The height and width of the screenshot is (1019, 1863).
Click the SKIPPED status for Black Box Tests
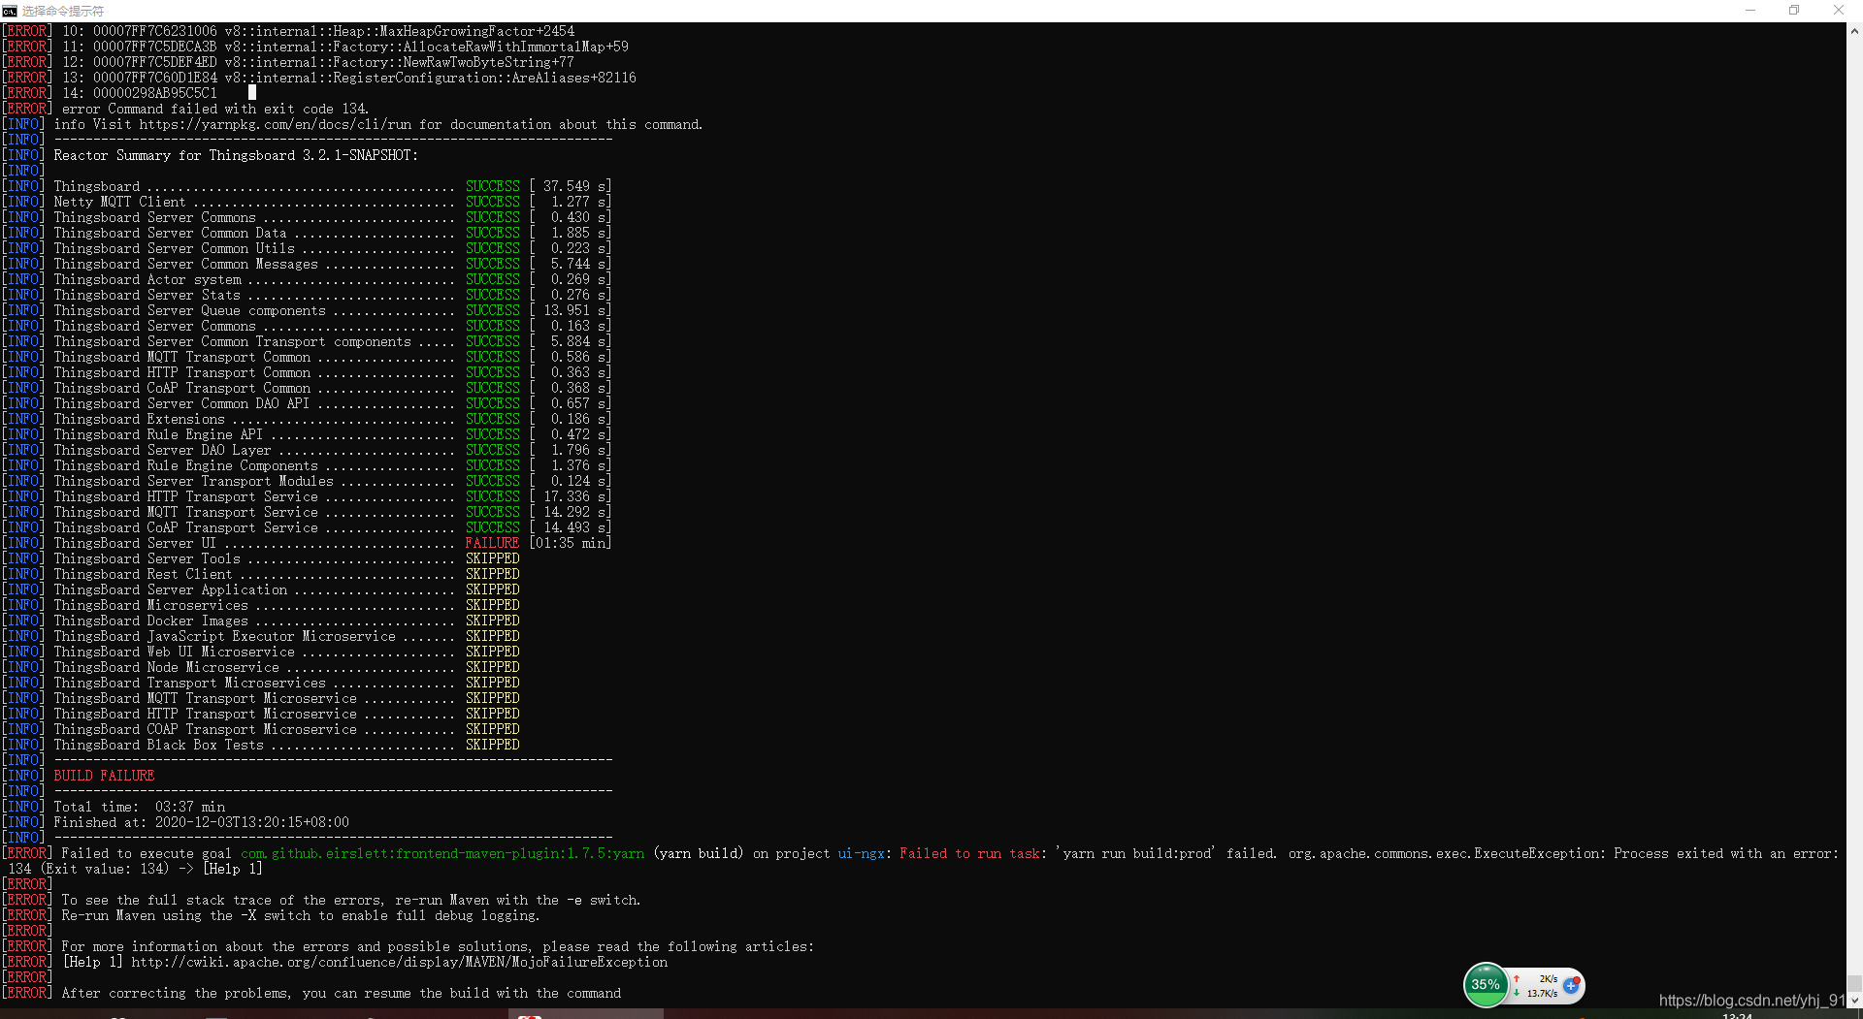click(x=492, y=745)
